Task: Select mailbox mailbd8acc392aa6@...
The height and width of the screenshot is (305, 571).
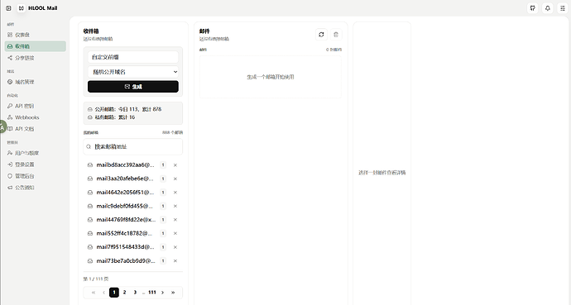Action: (125, 165)
